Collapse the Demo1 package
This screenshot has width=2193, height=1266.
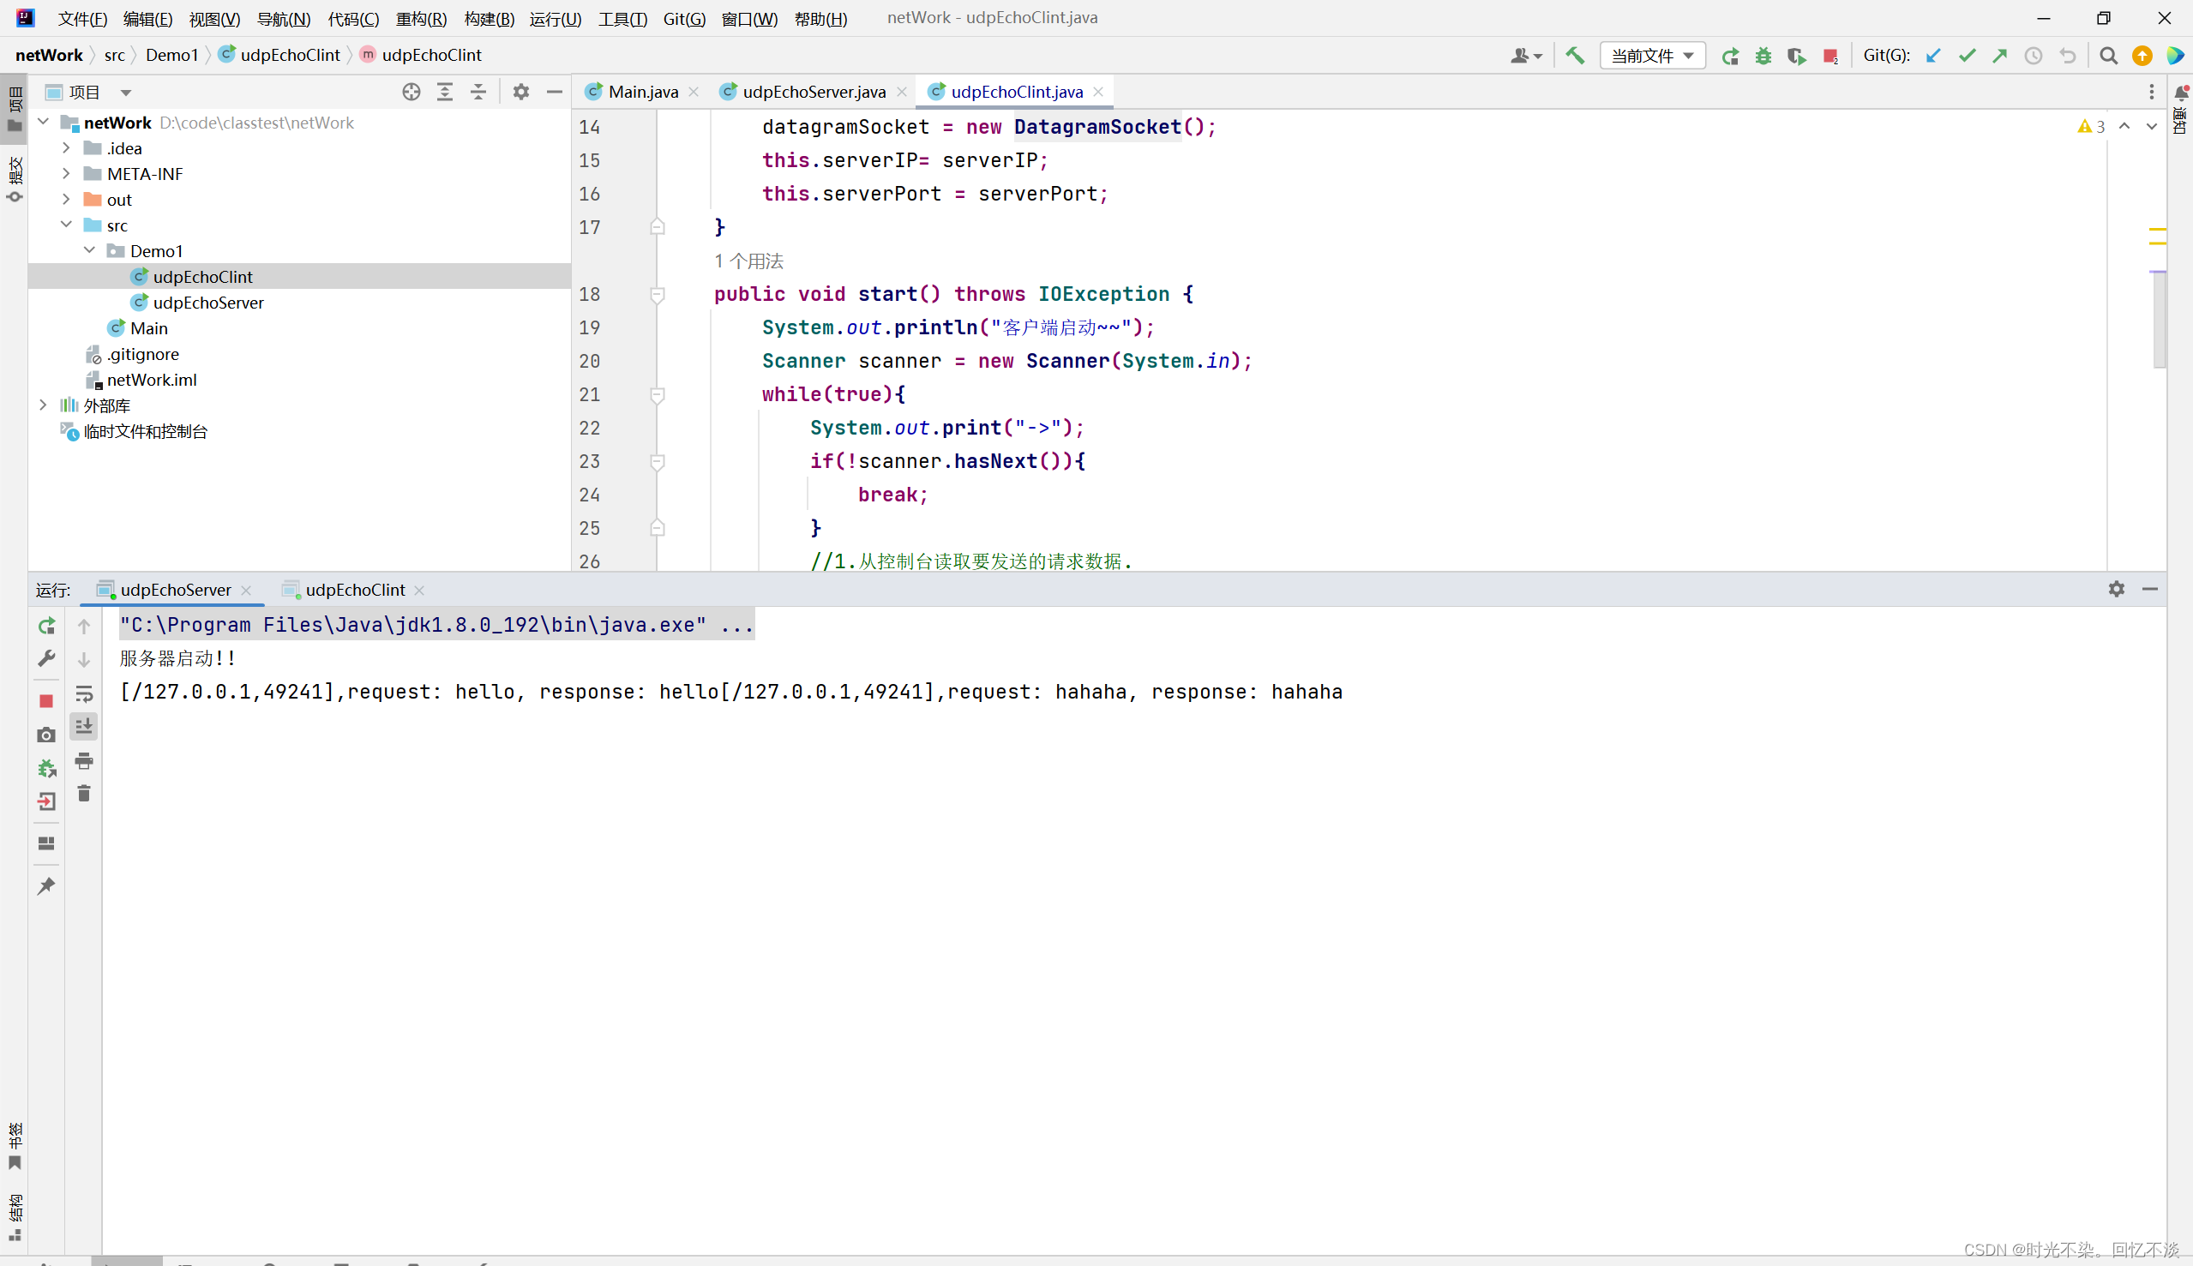click(89, 250)
